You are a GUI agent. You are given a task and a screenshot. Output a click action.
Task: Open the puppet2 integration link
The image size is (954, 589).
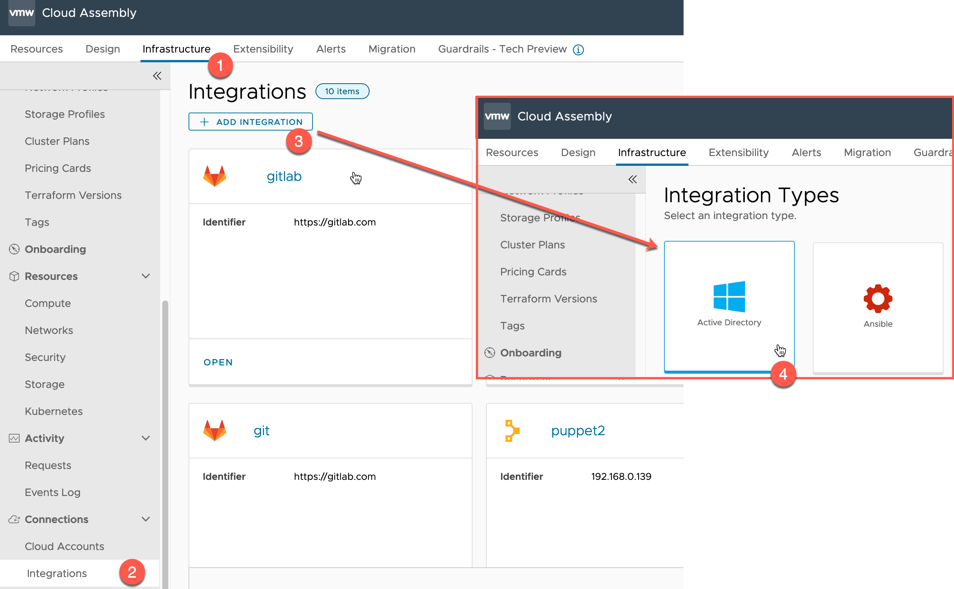tap(578, 431)
